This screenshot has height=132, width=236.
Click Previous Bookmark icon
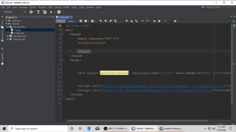[126, 21]
